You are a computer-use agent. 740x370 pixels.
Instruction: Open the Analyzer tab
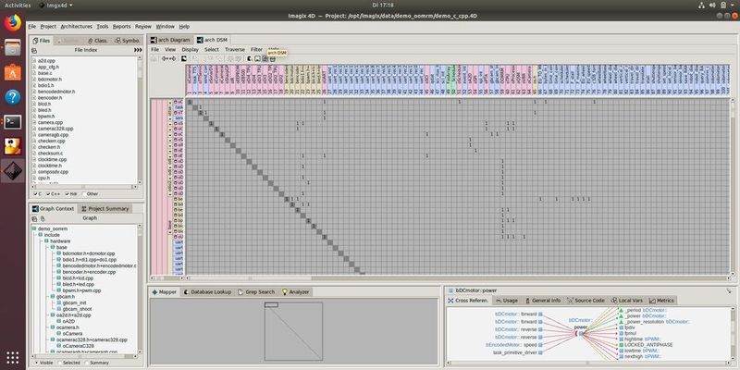(x=295, y=292)
